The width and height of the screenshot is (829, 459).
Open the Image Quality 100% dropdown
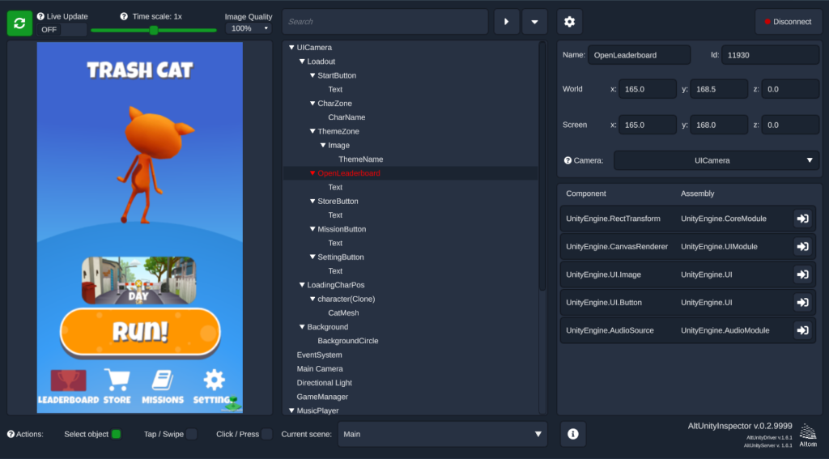click(x=249, y=28)
